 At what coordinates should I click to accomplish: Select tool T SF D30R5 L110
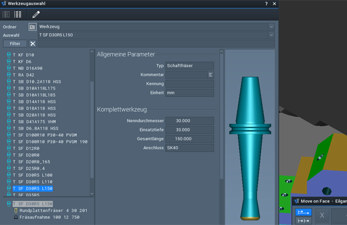click(33, 182)
